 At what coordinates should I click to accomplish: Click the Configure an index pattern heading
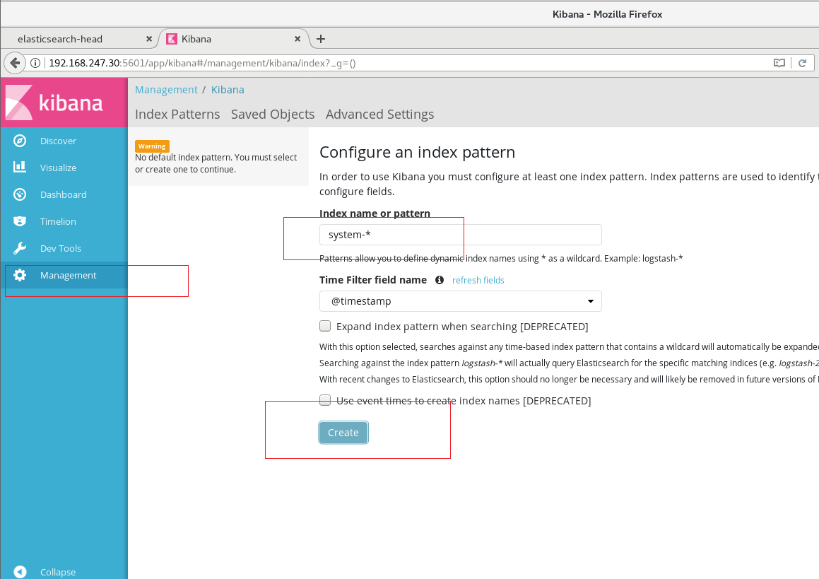pyautogui.click(x=417, y=152)
